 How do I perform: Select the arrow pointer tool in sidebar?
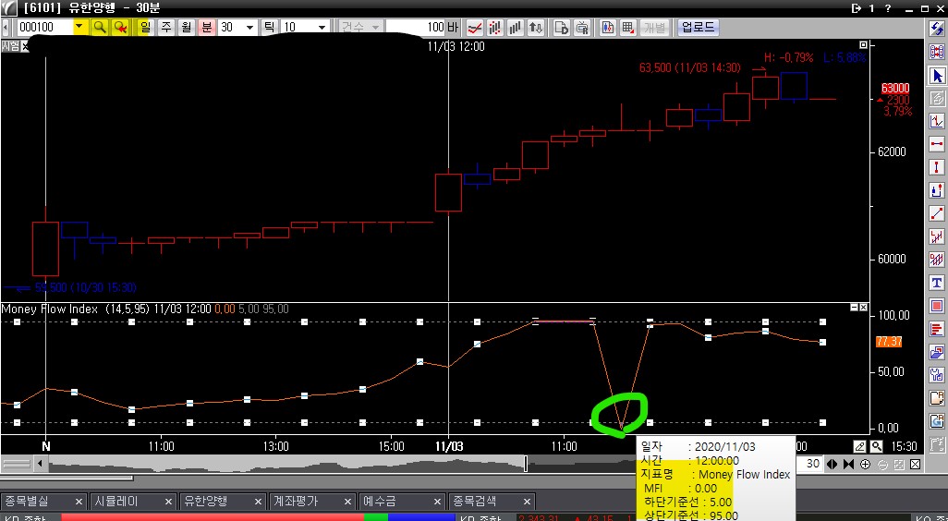click(937, 76)
